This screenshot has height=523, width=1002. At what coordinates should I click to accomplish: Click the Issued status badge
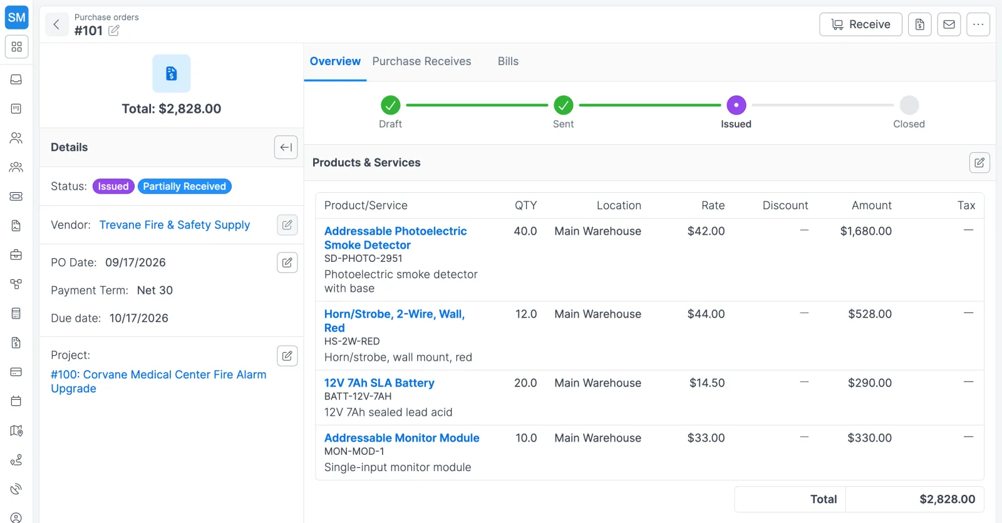[x=113, y=186]
